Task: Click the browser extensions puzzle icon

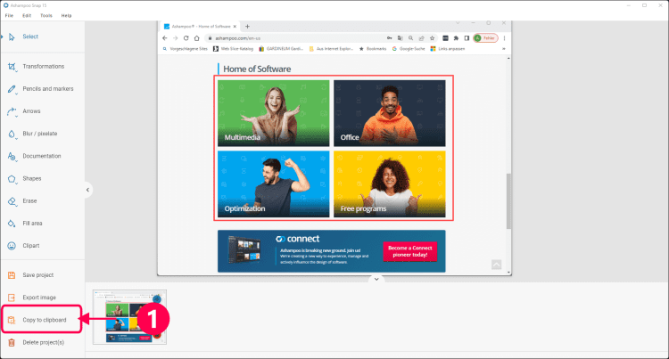Action: 456,38
